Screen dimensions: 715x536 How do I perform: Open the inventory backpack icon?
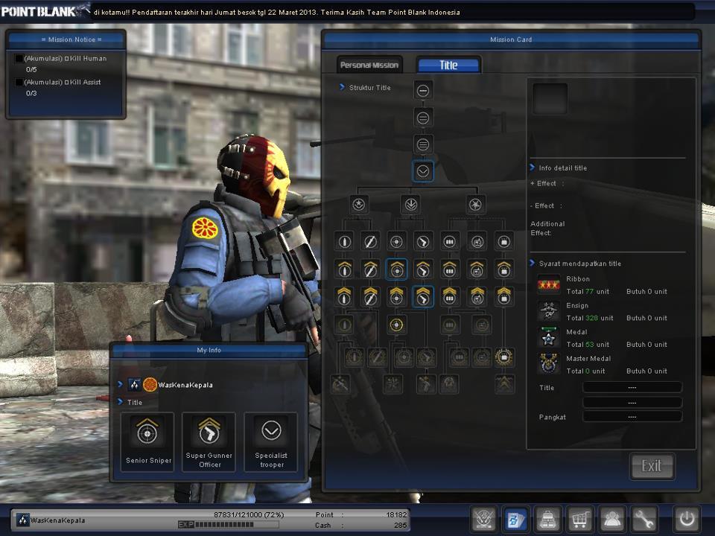547,519
